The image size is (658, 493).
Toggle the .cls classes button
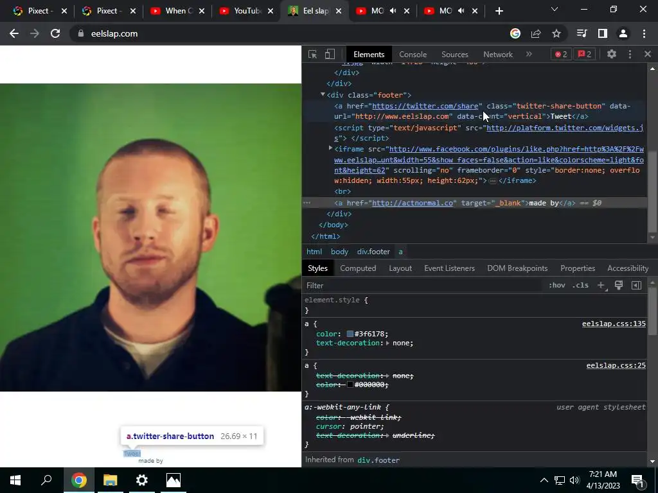click(580, 285)
